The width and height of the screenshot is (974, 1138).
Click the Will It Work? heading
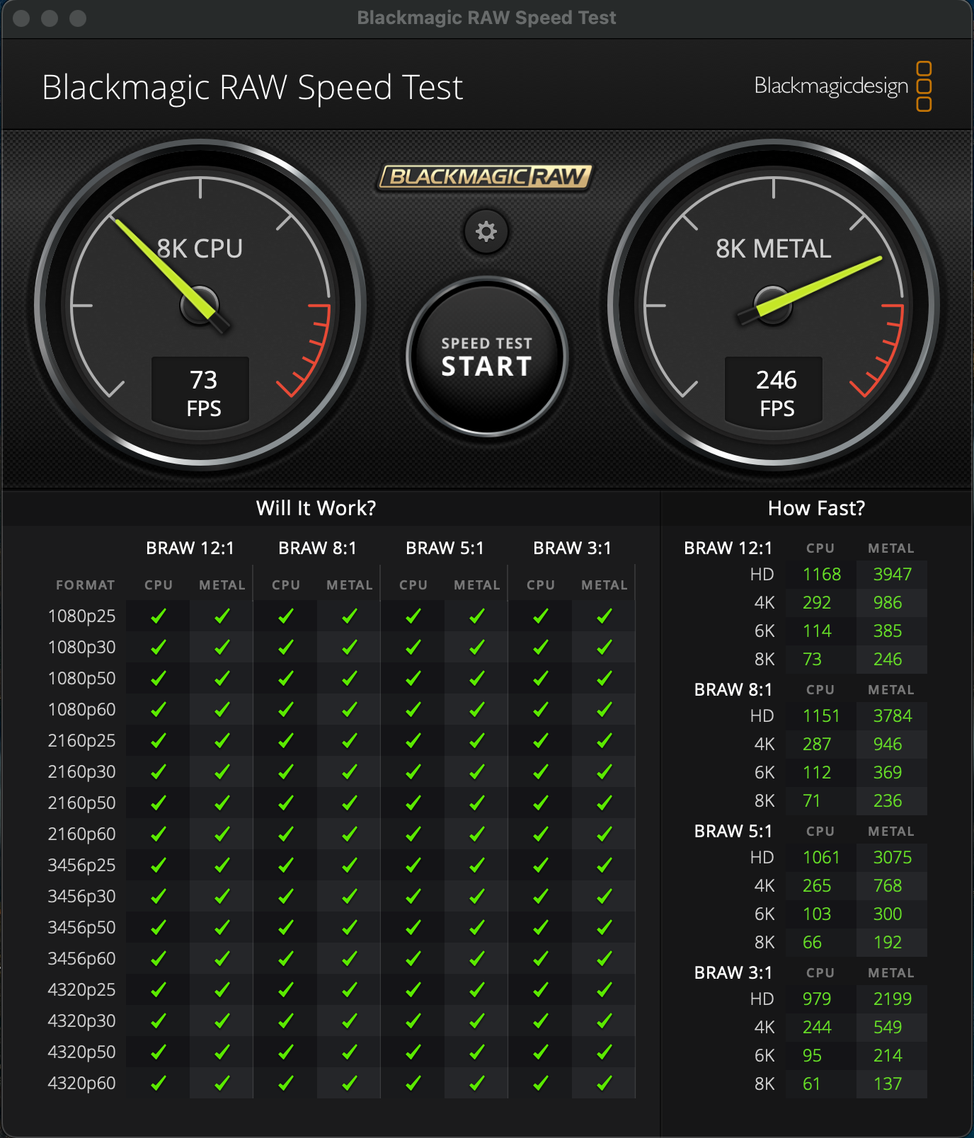316,508
